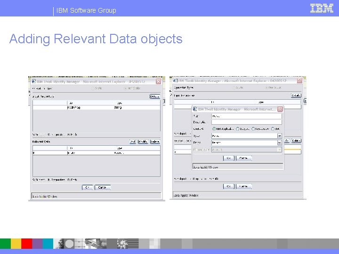Click the Name input field in inner dialog
Viewport: 339px width, 254px height.
click(246, 116)
